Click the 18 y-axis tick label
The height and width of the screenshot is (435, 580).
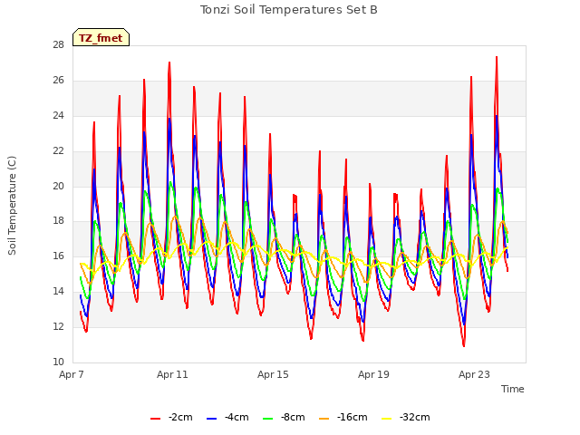coord(58,221)
